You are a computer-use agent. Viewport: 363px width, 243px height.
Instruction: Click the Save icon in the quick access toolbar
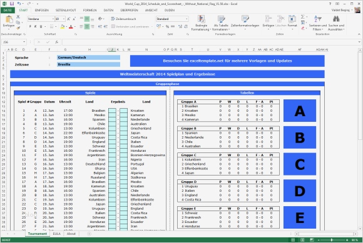coord(11,4)
